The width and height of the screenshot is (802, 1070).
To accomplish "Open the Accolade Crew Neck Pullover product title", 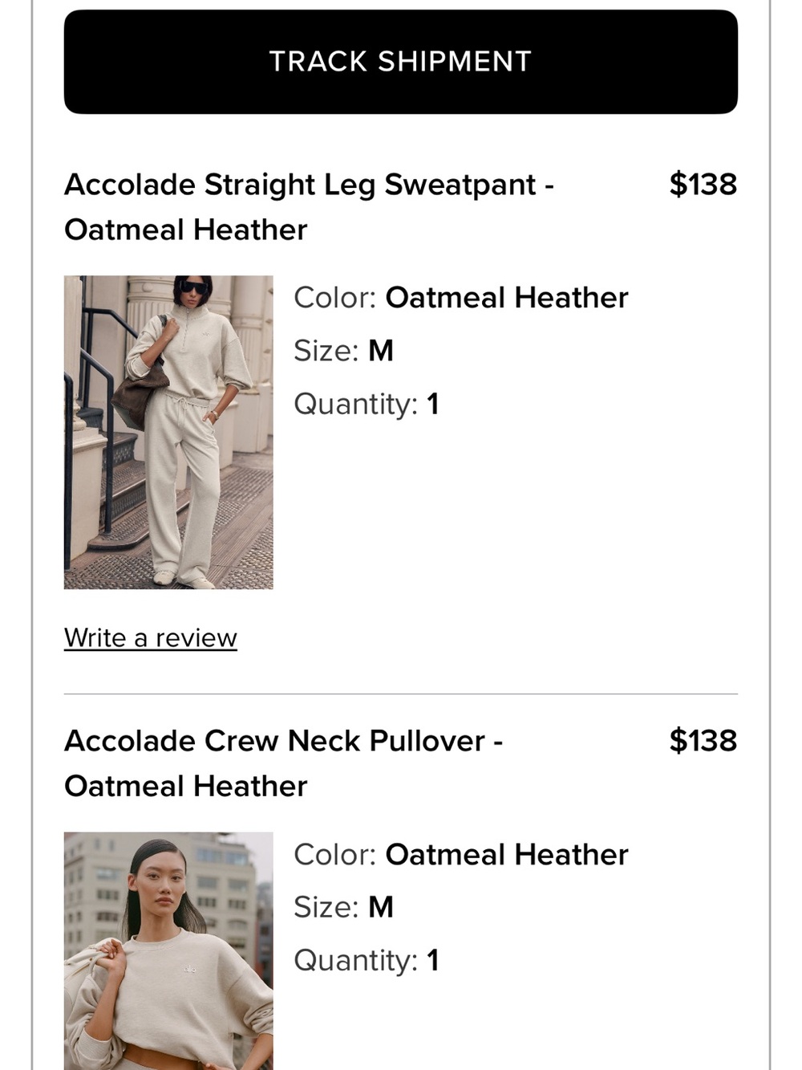I will point(283,763).
